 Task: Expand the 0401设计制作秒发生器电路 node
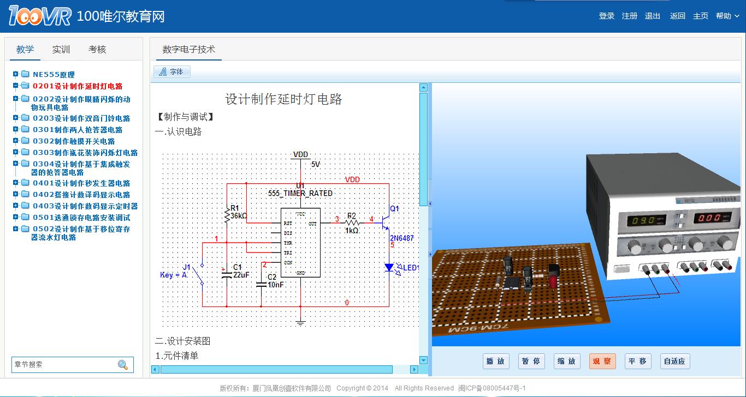(x=16, y=183)
